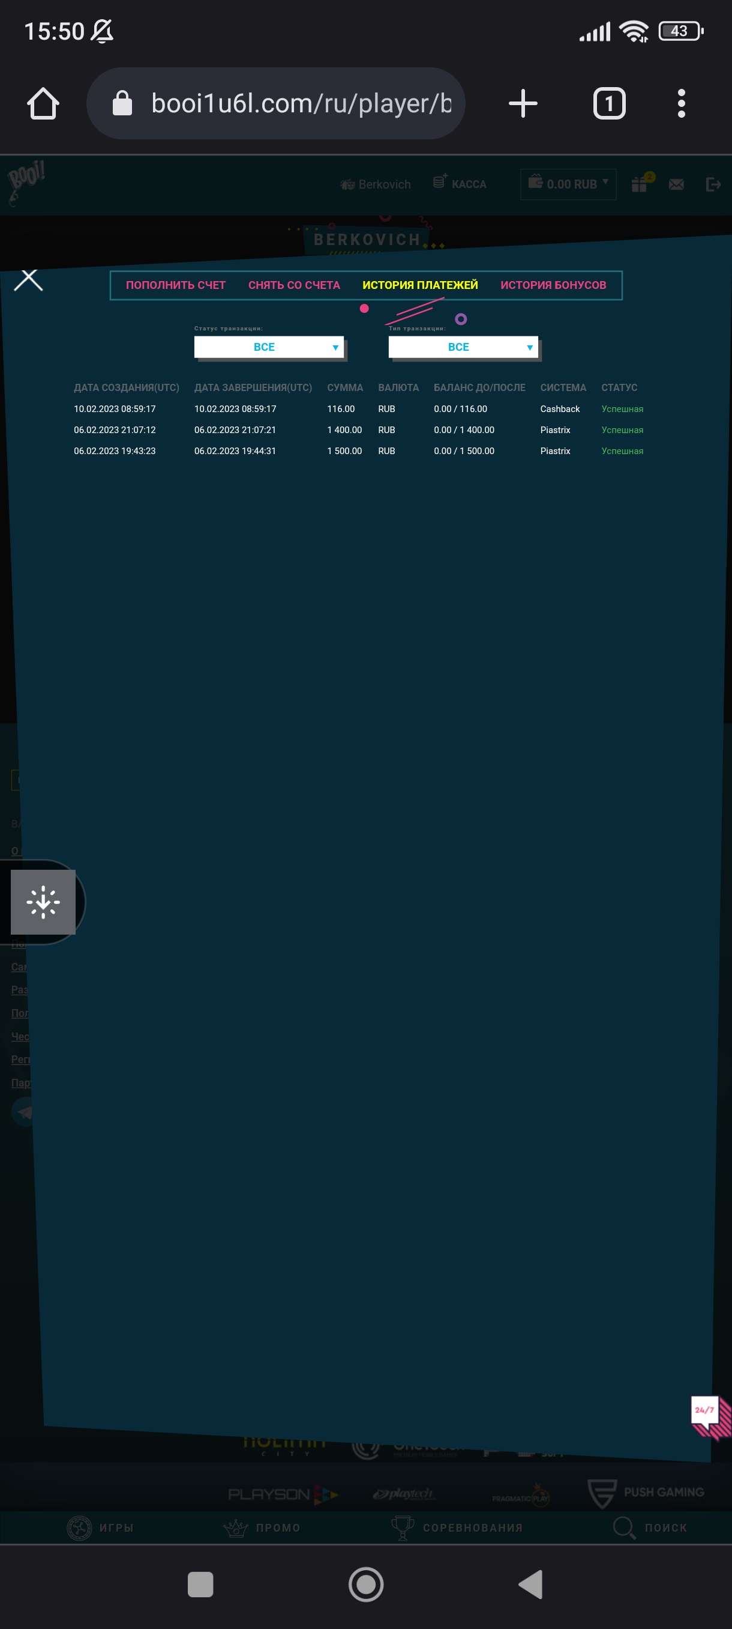Open the Berkovich profile link

coord(375,184)
